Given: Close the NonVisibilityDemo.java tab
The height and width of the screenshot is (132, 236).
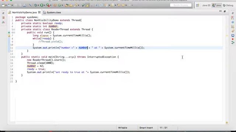Looking at the screenshot, I should 39,12.
